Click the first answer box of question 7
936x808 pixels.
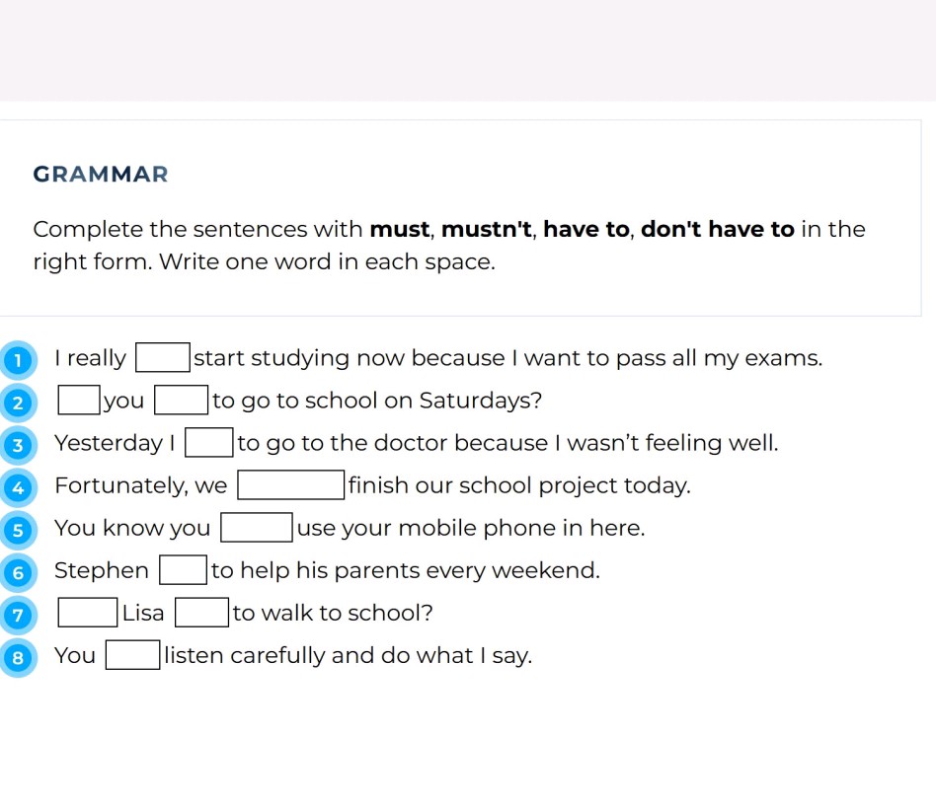(x=87, y=612)
